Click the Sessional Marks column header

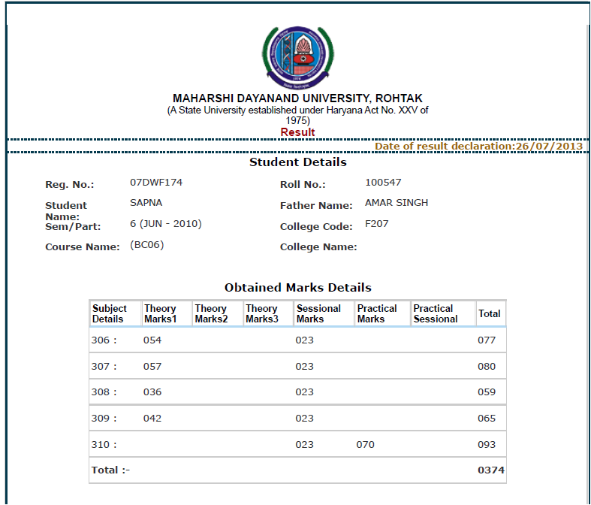(324, 313)
